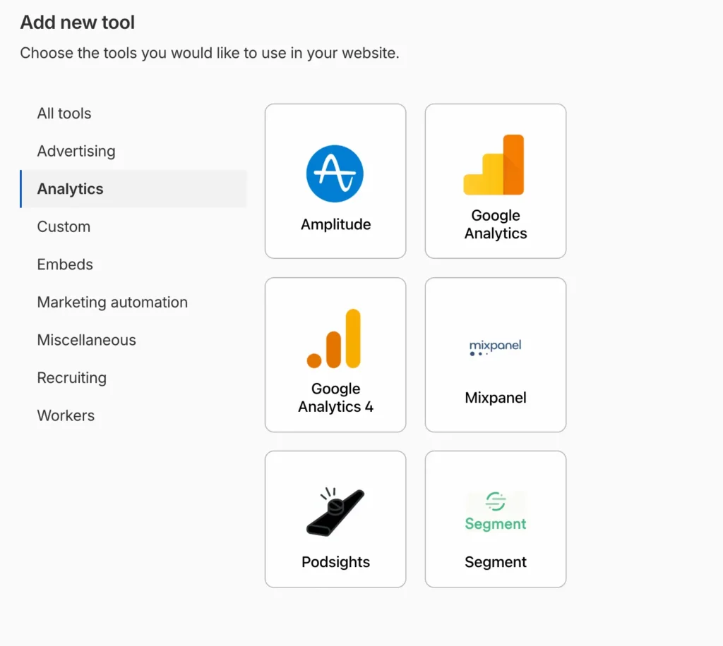Select the Segment card black label
Image resolution: width=723 pixels, height=646 pixels.
[495, 562]
